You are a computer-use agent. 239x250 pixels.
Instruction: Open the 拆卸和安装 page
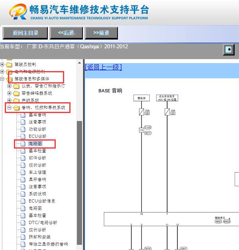coord(39,237)
